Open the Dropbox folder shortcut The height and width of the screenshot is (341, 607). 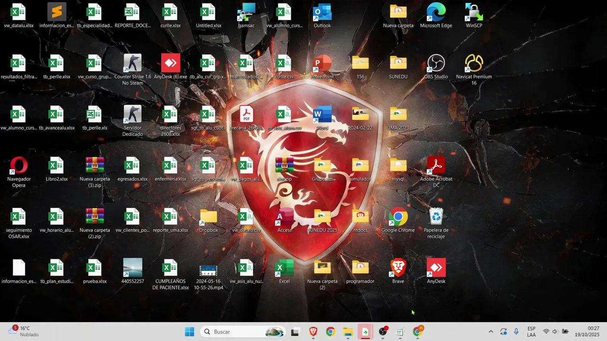[208, 220]
